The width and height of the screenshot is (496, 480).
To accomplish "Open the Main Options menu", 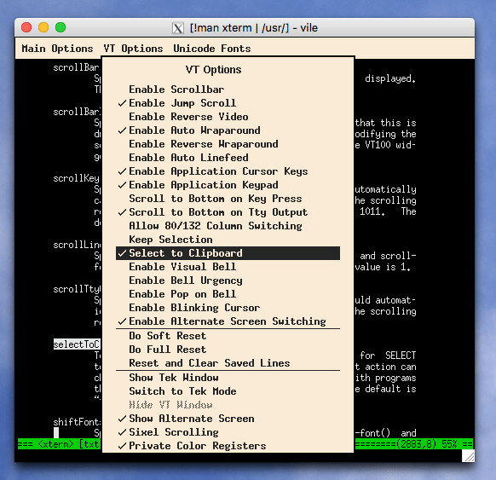I will [57, 49].
